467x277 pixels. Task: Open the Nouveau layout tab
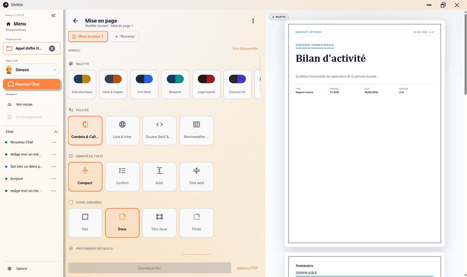pyautogui.click(x=124, y=37)
